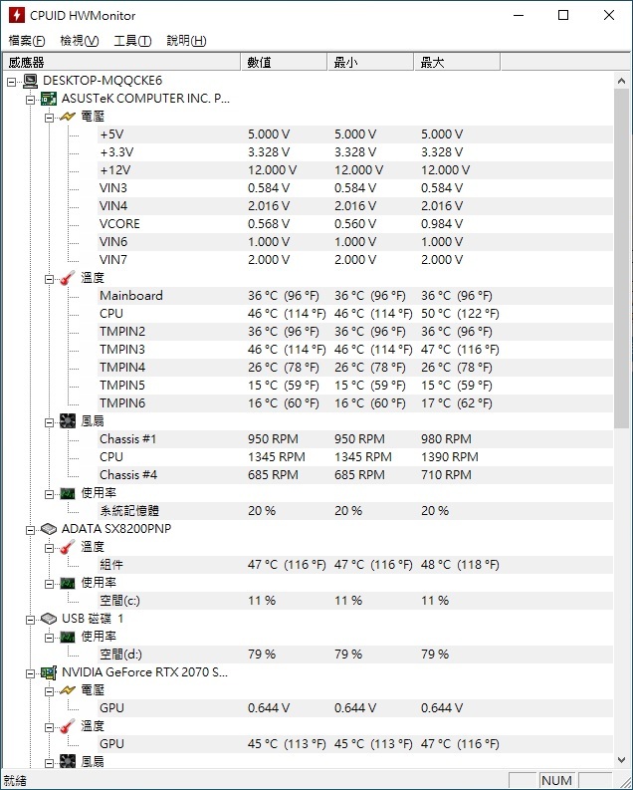This screenshot has height=790, width=633.
Task: Collapse the motherboard 電壓 voltage group
Action: [49, 118]
